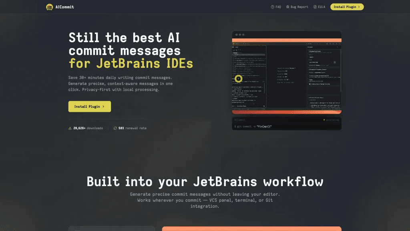Click the AICommit logo icon in header
This screenshot has height=231, width=410.
click(49, 7)
